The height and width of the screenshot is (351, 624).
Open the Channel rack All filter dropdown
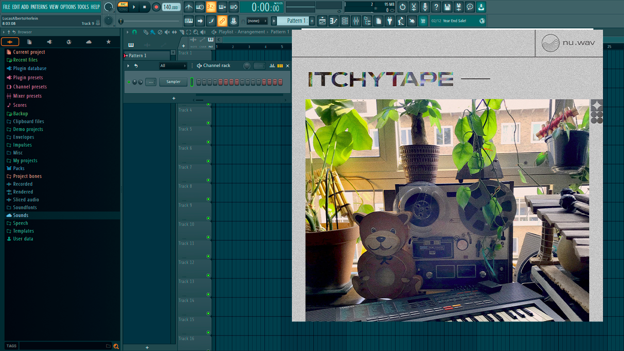pos(173,66)
